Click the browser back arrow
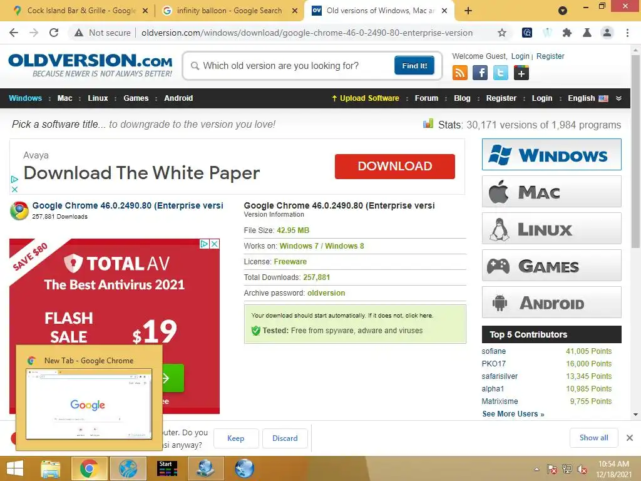 [14, 33]
